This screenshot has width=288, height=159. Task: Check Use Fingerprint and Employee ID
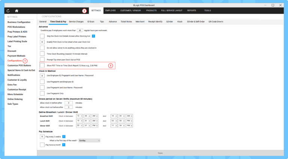42,81
